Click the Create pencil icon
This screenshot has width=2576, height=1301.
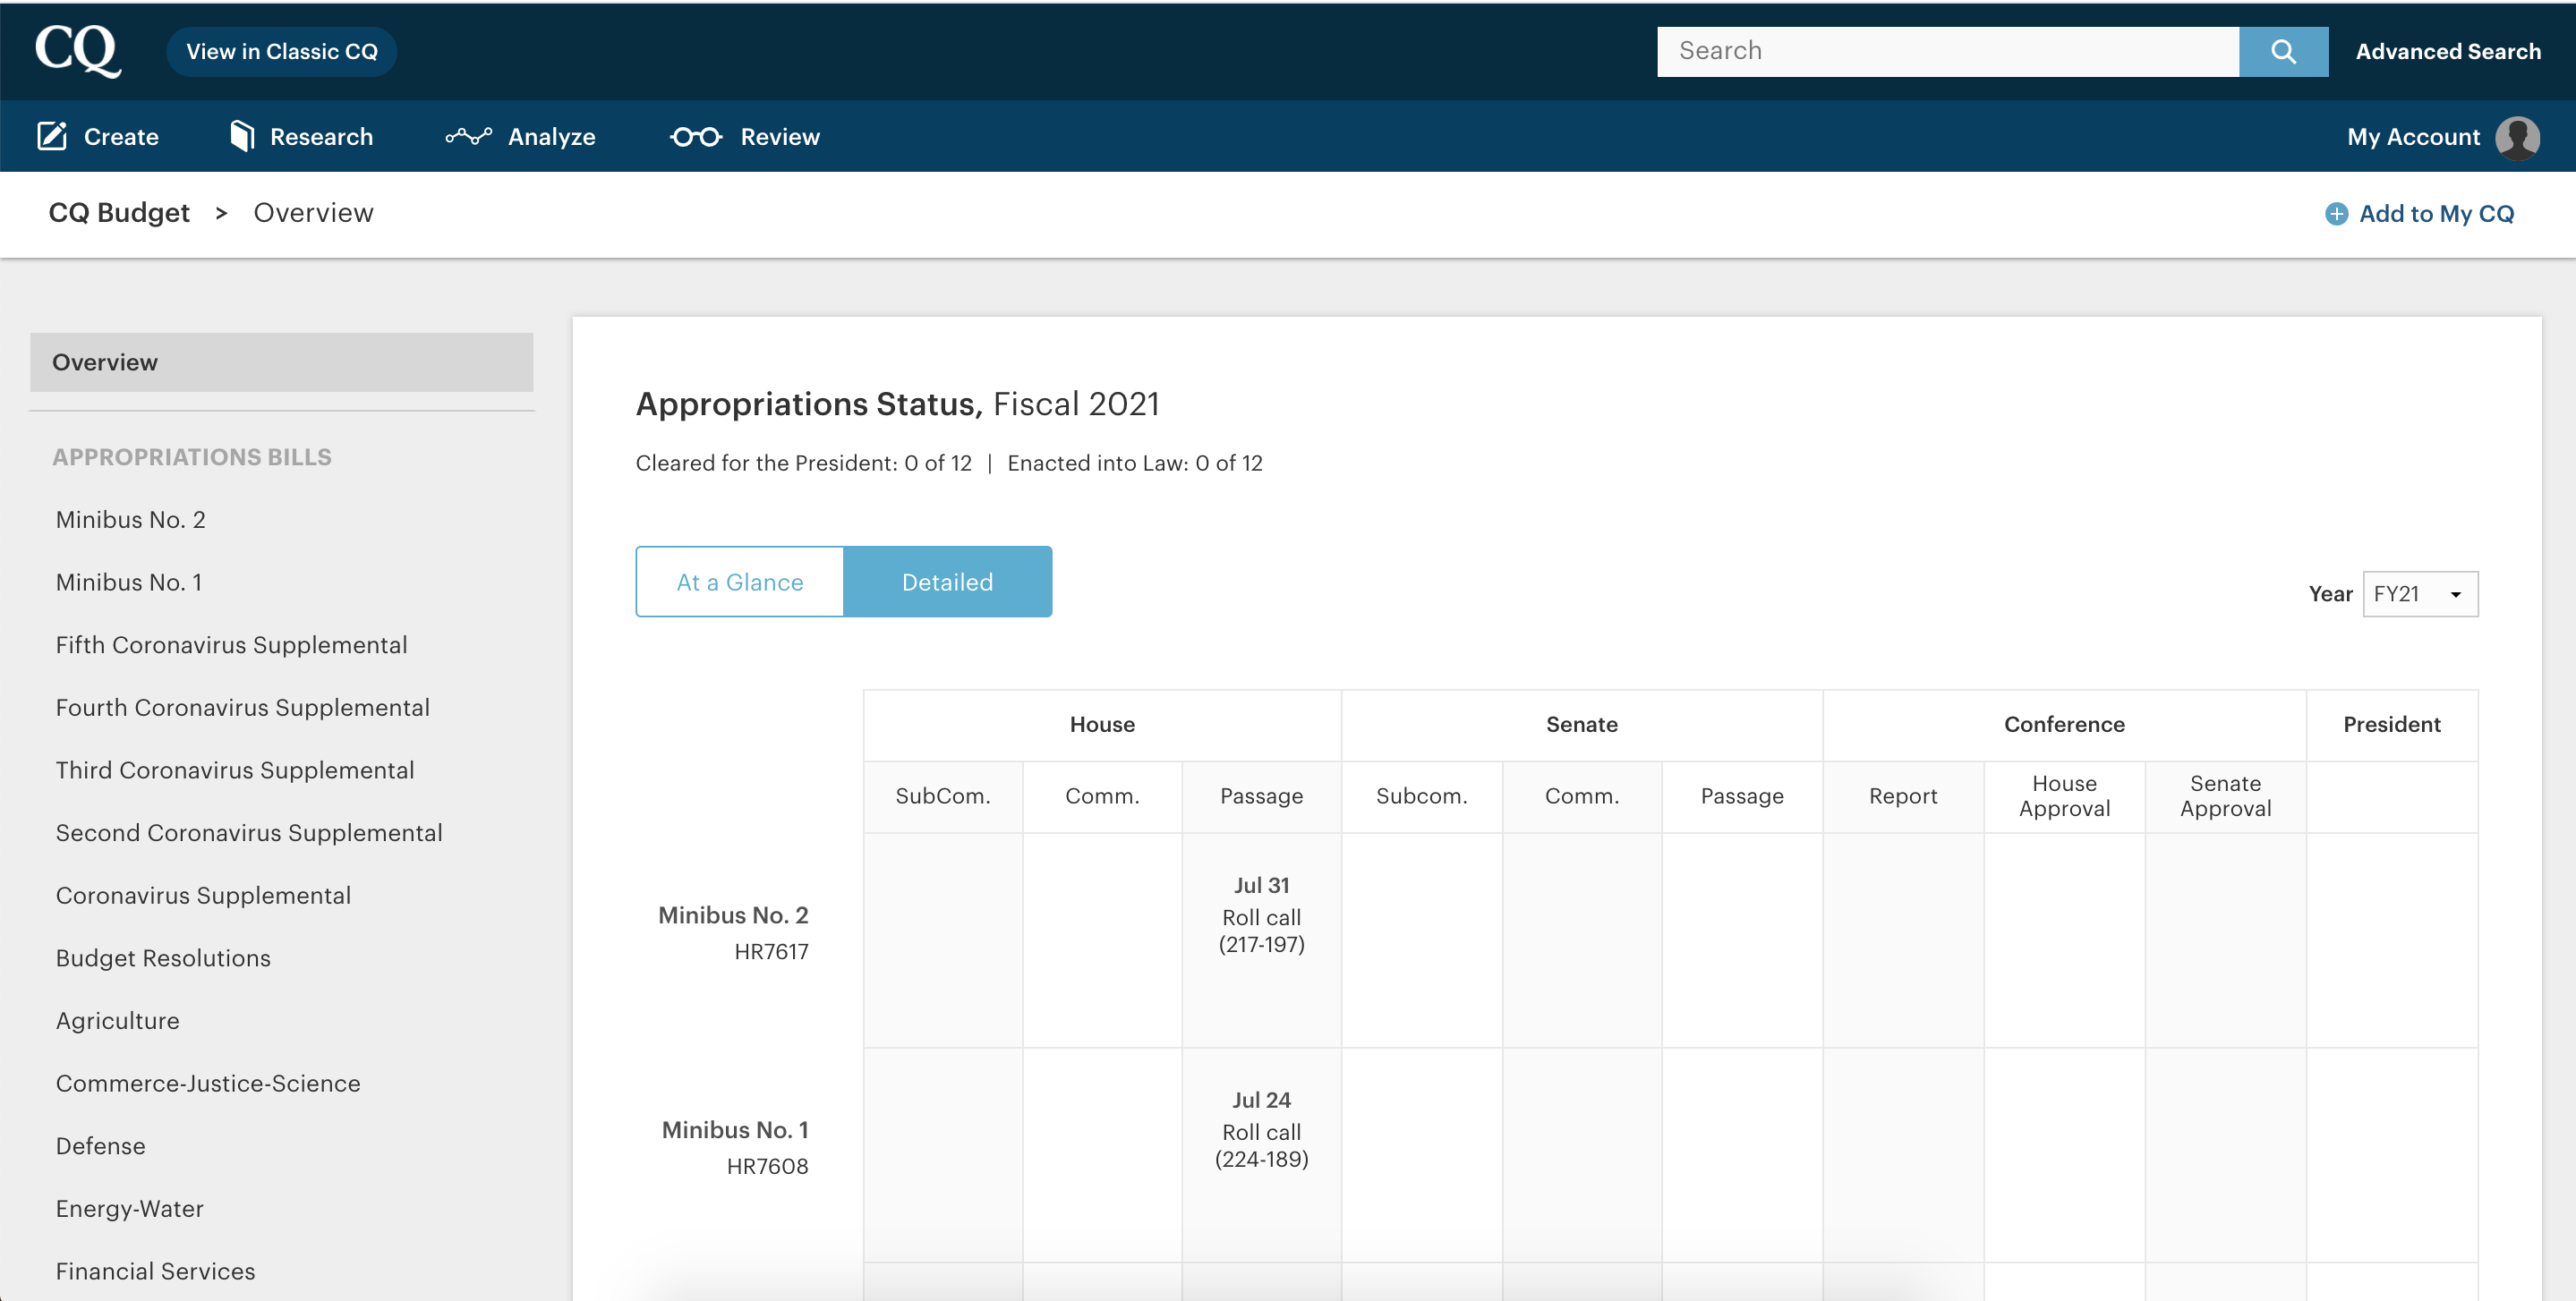pos(52,136)
